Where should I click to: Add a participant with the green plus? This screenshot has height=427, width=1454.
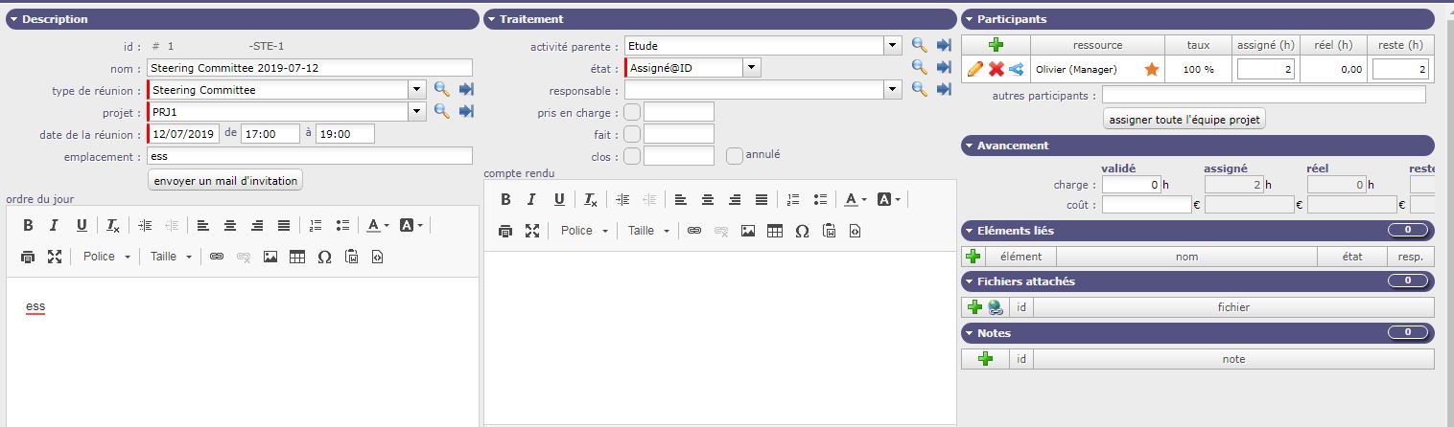click(x=996, y=45)
